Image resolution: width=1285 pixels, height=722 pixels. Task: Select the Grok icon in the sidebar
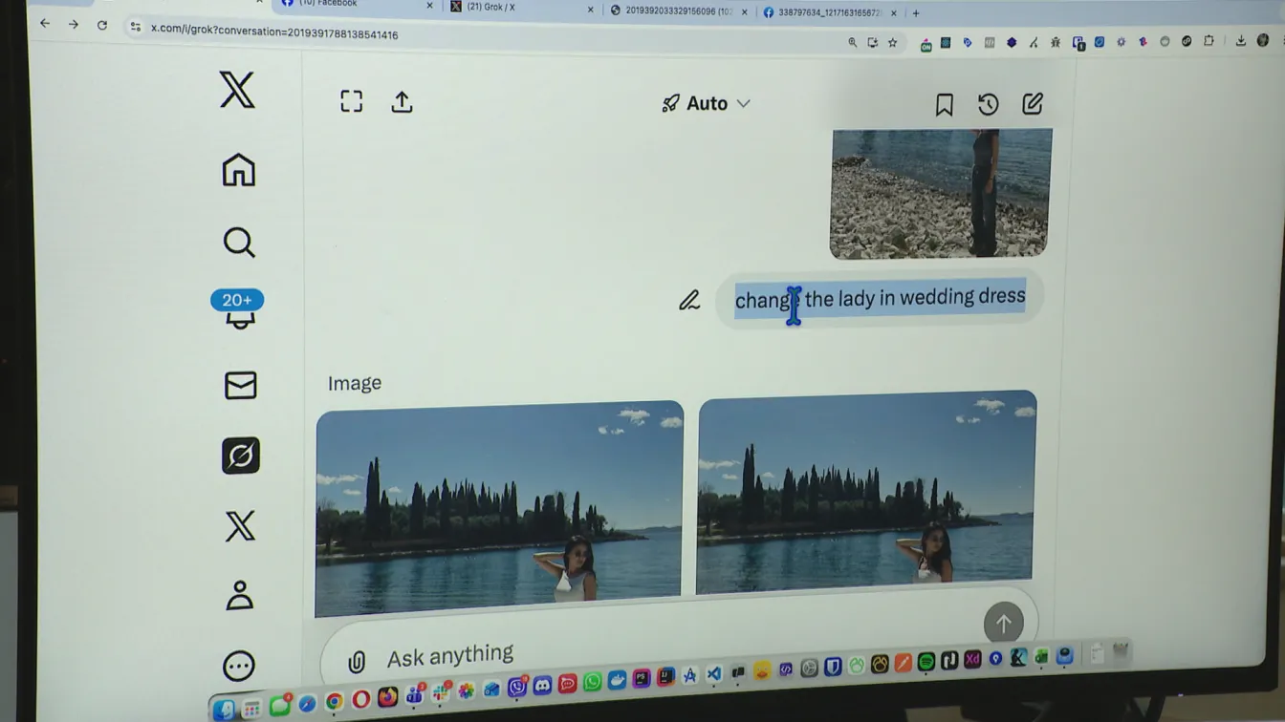coord(241,456)
